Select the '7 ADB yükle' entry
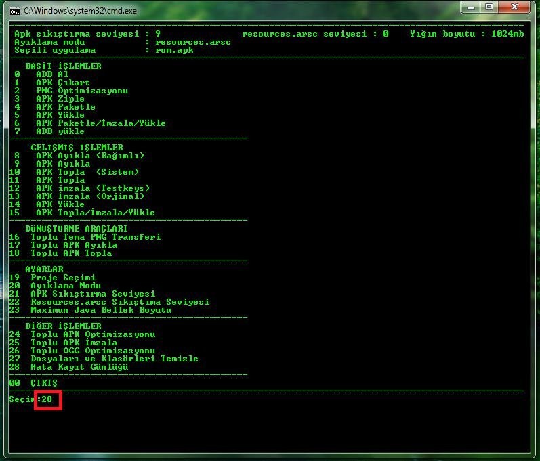The width and height of the screenshot is (540, 461). click(49, 131)
